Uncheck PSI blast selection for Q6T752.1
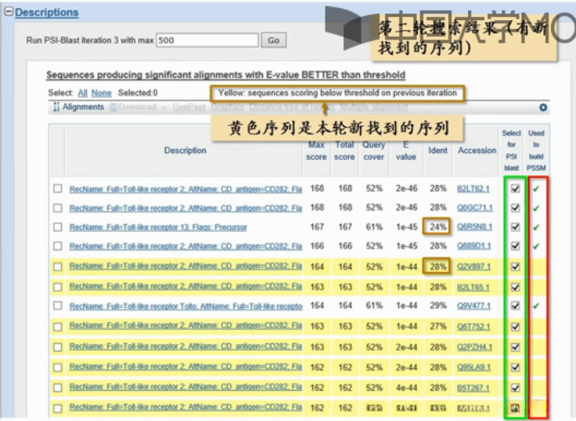 516,326
